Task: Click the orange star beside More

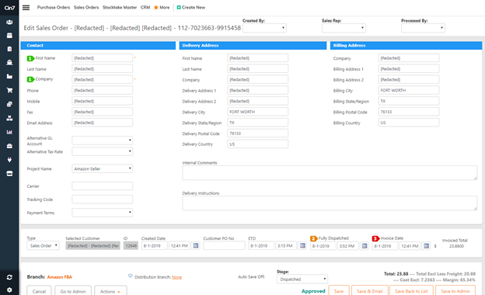Action: tap(156, 8)
